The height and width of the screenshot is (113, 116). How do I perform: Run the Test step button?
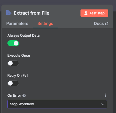(x=94, y=13)
